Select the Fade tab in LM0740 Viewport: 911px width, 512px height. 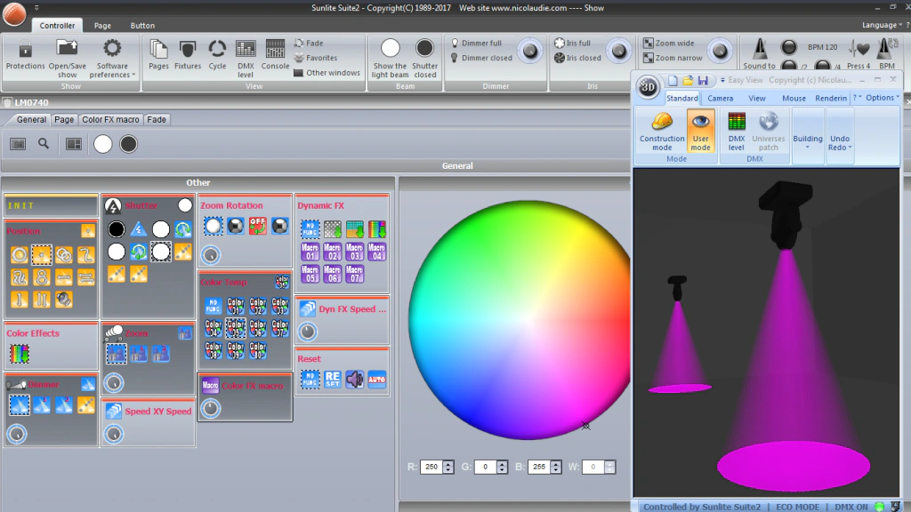[x=157, y=120]
